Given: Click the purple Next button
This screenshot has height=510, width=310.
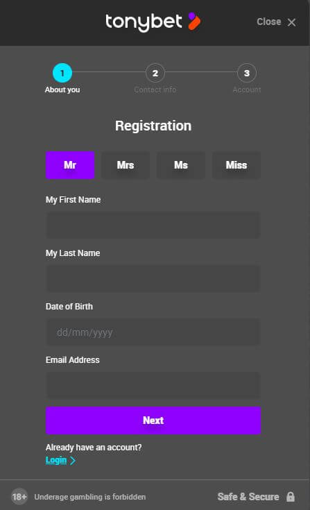Looking at the screenshot, I should pos(153,420).
